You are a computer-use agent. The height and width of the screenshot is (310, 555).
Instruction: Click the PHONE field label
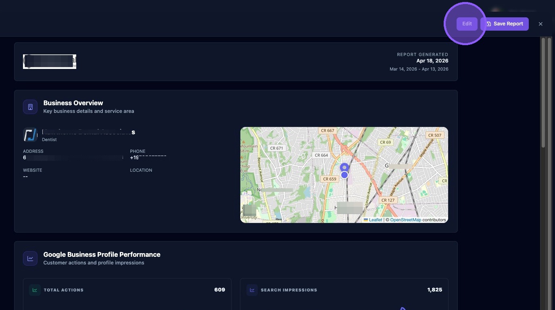click(138, 151)
